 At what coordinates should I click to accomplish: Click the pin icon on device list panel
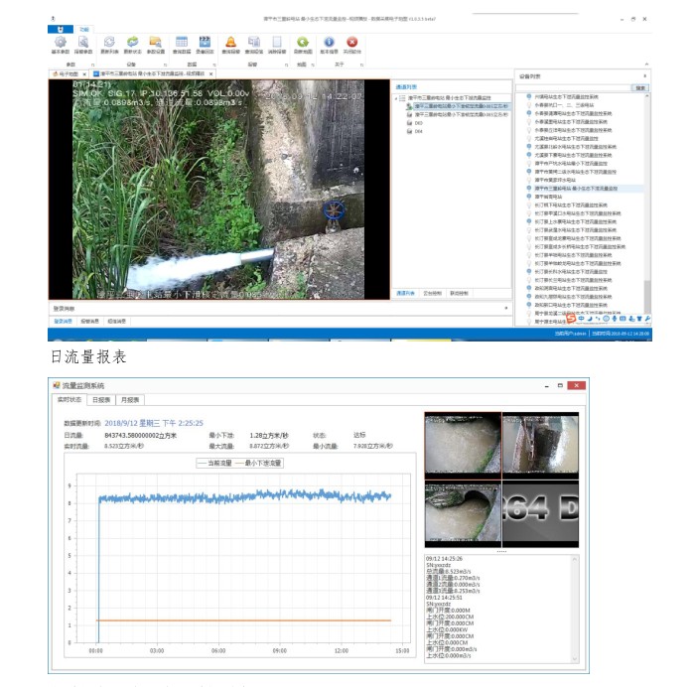(645, 76)
